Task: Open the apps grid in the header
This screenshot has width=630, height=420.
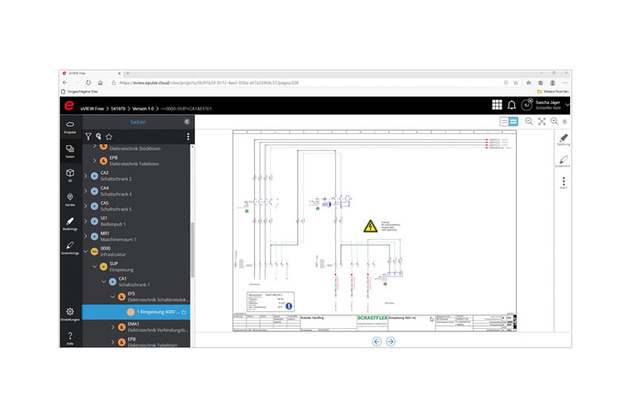Action: tap(497, 104)
